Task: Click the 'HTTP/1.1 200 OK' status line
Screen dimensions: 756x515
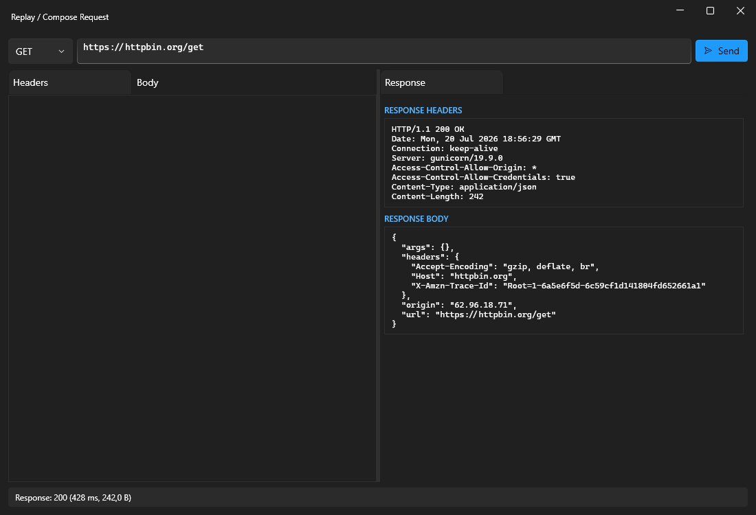Action: 427,129
